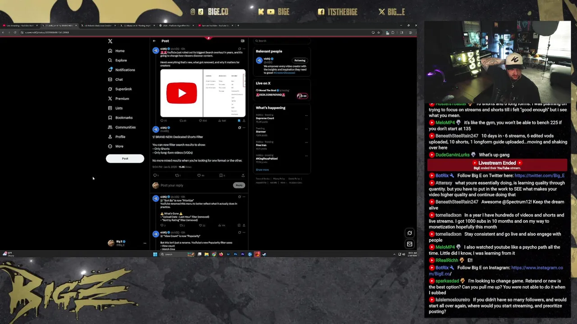Viewport: 577px width, 324px height.
Task: Open Explore in the X sidebar
Action: [117, 60]
